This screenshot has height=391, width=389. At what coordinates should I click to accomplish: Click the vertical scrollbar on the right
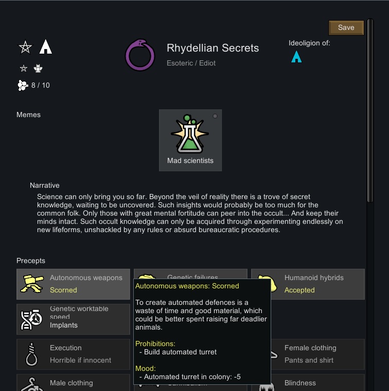pos(370,113)
